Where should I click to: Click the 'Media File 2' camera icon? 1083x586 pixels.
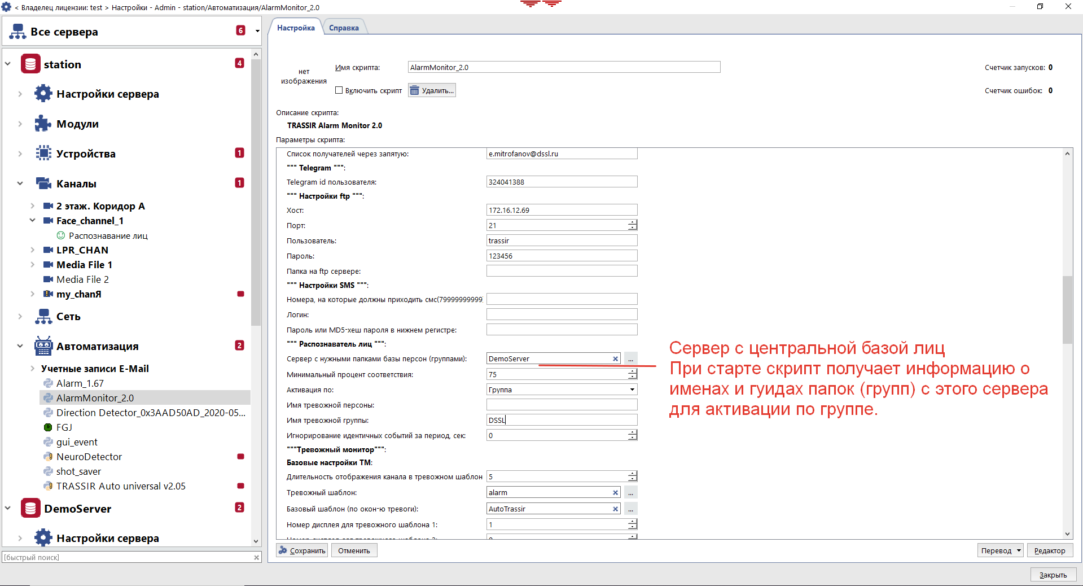pos(48,279)
